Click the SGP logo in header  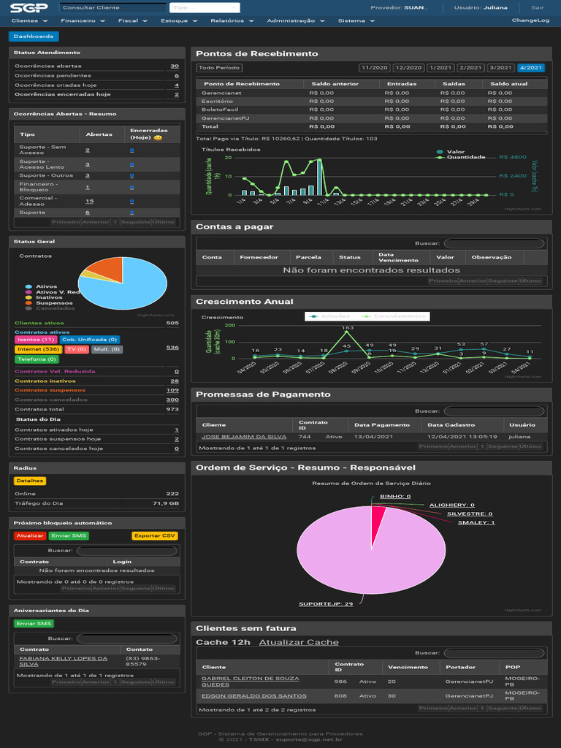(30, 7)
